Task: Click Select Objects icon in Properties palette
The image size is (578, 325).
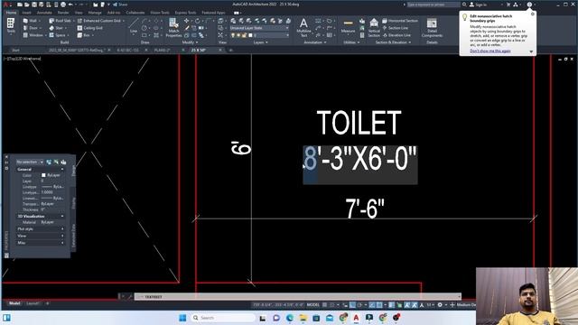Action: point(56,162)
